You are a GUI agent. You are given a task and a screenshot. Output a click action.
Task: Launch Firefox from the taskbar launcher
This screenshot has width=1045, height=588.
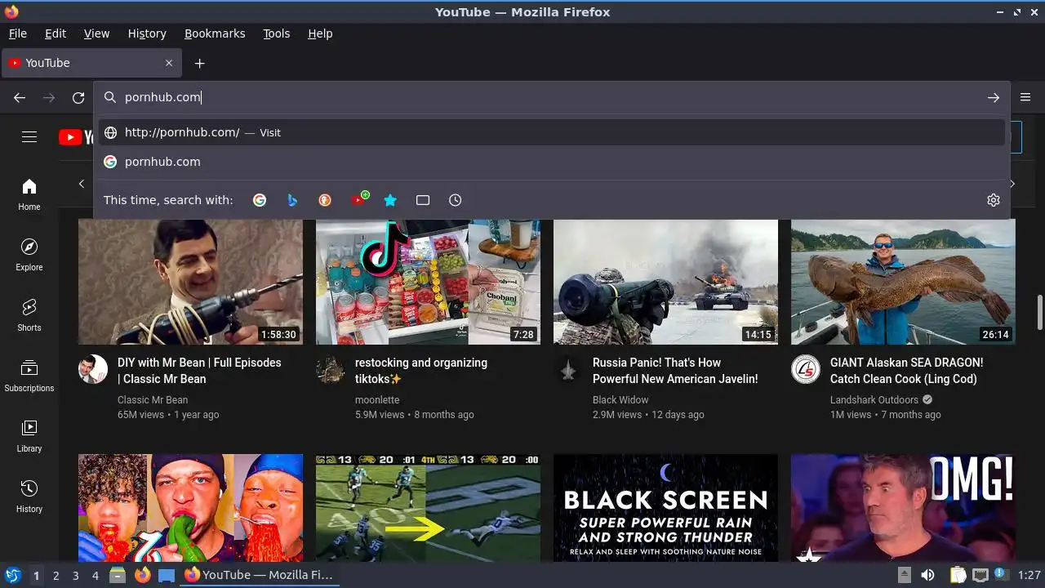click(143, 576)
